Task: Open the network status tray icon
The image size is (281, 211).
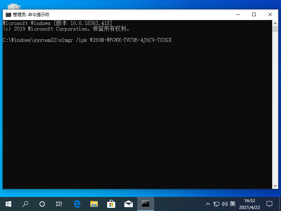Action: click(216, 204)
